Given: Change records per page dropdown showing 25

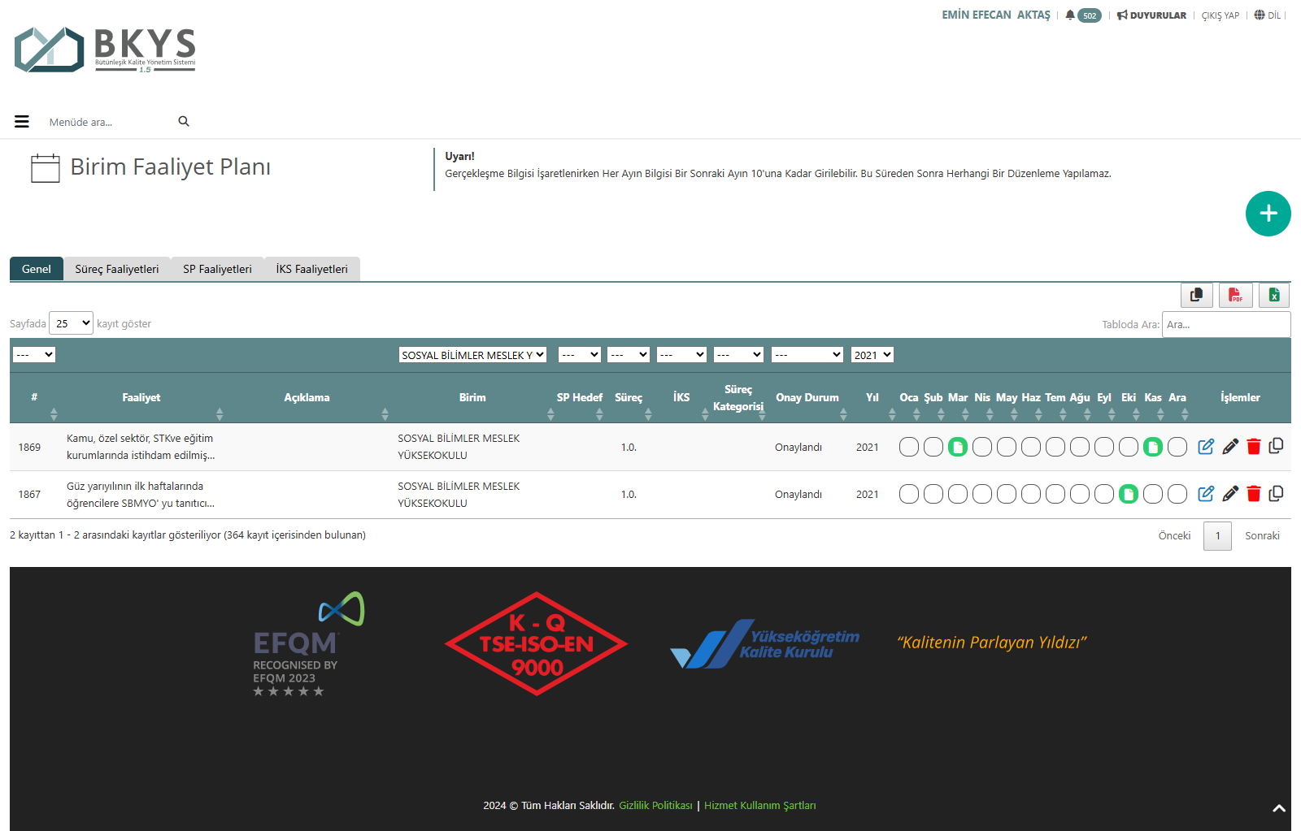Looking at the screenshot, I should click(x=71, y=323).
